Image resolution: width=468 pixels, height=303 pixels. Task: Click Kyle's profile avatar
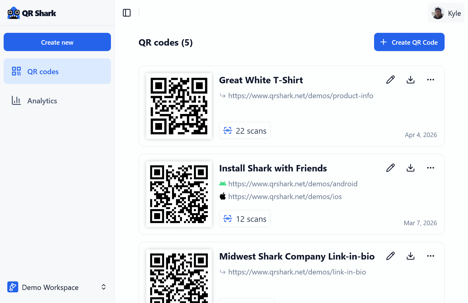[438, 13]
